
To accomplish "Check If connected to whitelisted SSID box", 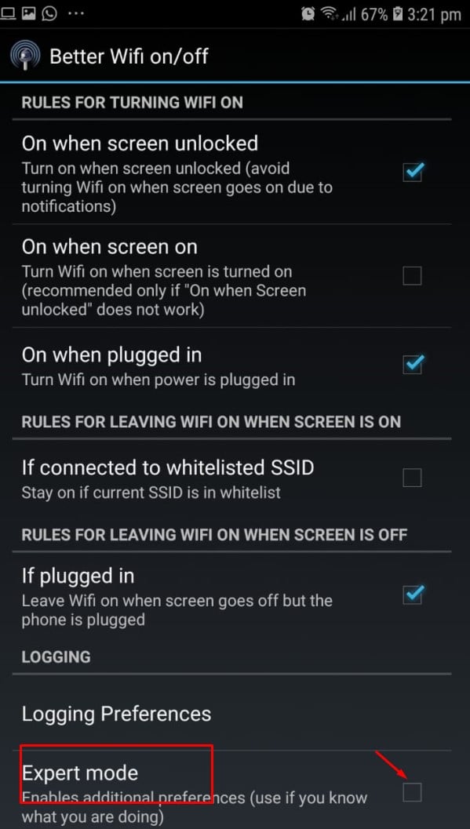I will coord(413,478).
